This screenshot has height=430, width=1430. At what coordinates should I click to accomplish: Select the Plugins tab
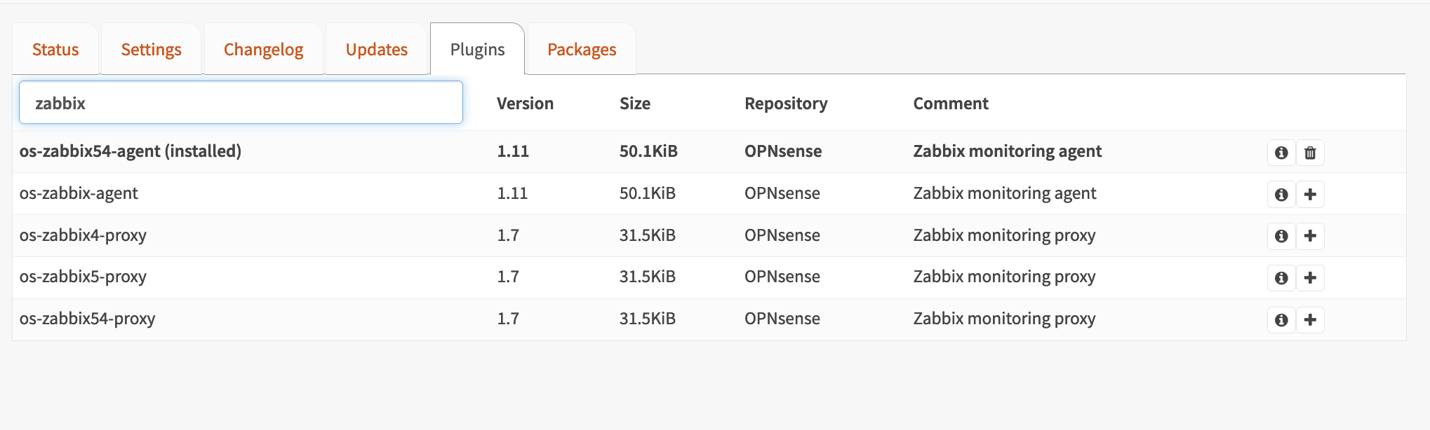pos(476,49)
